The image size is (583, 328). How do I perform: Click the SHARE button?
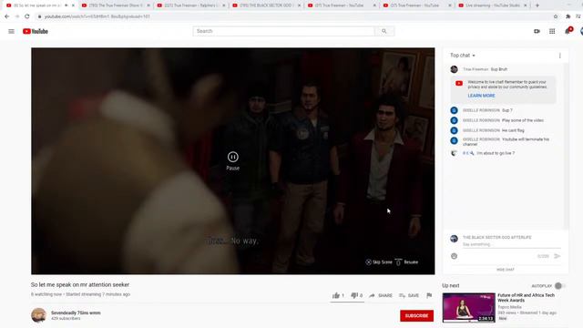point(381,295)
